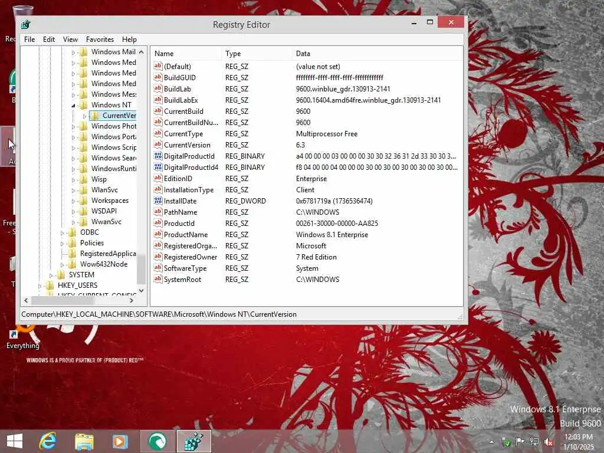The image size is (604, 453).
Task: Click the tree scroll-up arrow
Action: (x=142, y=52)
